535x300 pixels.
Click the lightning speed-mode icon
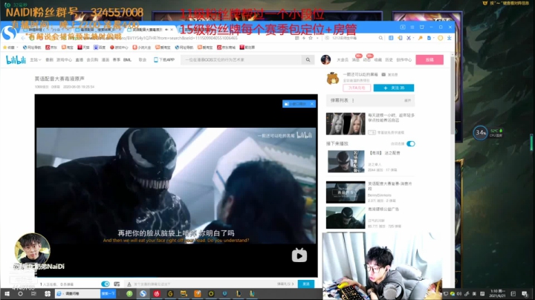[x=303, y=38]
